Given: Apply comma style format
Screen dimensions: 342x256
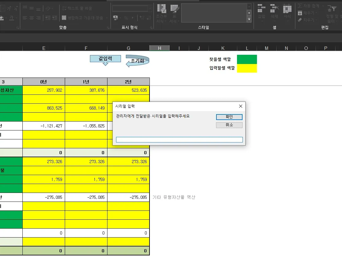Looking at the screenshot, I should (x=132, y=18).
